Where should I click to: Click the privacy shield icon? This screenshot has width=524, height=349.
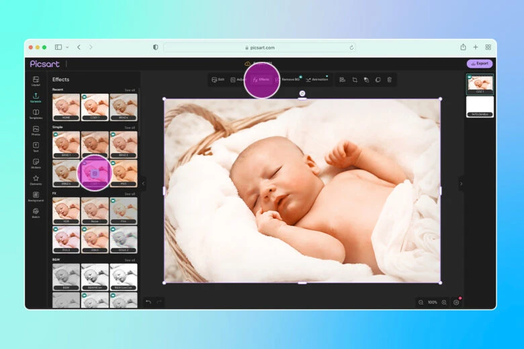point(155,48)
